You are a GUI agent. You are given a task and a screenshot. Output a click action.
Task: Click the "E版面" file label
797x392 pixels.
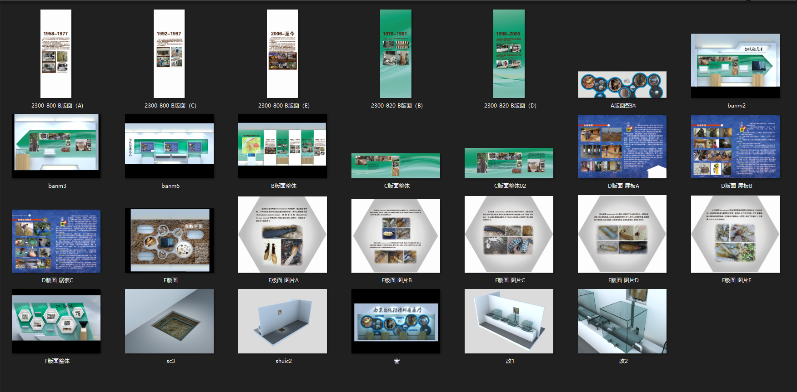[170, 280]
